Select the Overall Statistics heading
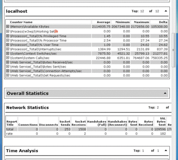This screenshot has width=178, height=160. (x=28, y=93)
